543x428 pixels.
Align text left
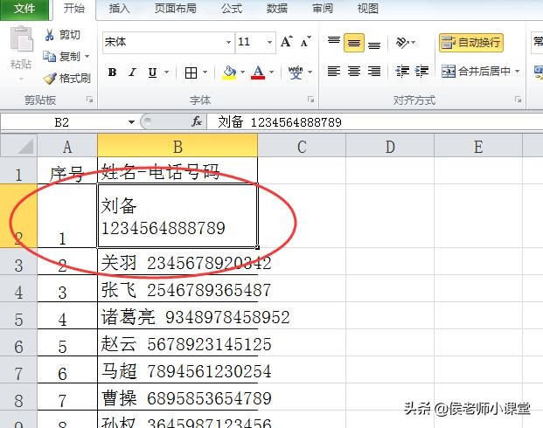click(334, 72)
